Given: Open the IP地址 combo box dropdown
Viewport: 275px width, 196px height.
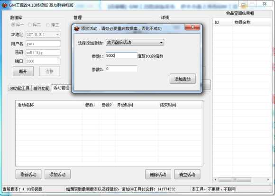Looking at the screenshot, I should pyautogui.click(x=57, y=35).
